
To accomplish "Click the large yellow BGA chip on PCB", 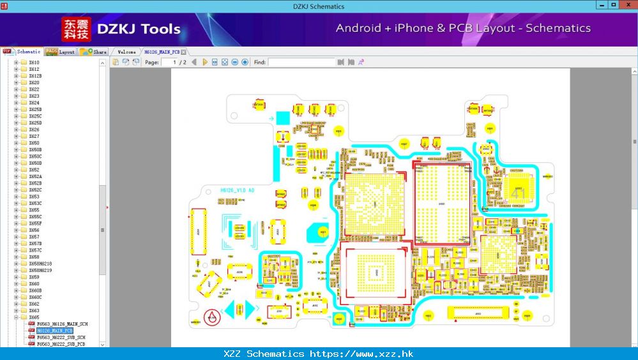I will point(374,204).
